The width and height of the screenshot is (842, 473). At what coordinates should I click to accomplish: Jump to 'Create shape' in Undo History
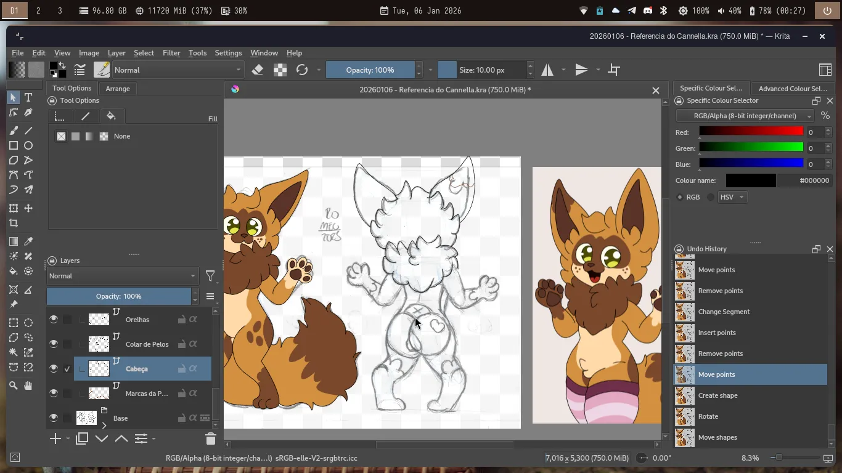coord(717,395)
